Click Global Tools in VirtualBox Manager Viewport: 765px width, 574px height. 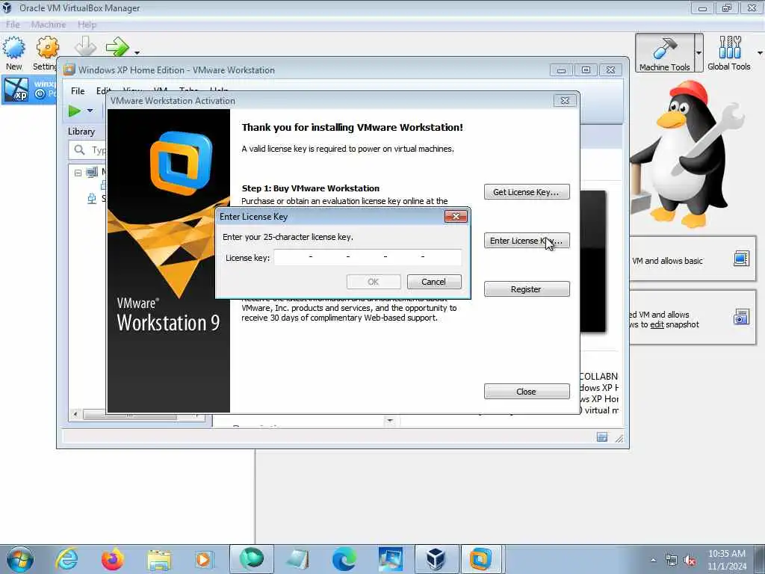click(729, 53)
